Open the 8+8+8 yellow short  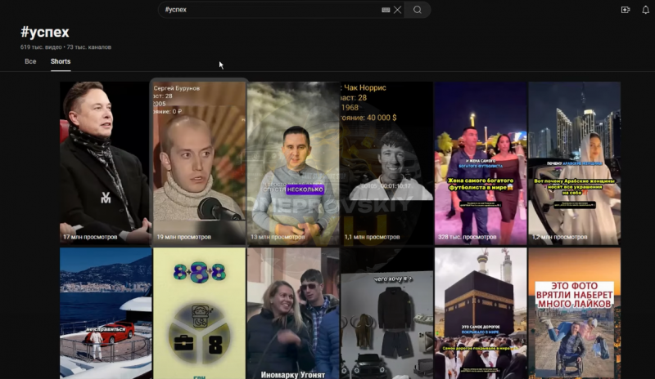coord(199,313)
